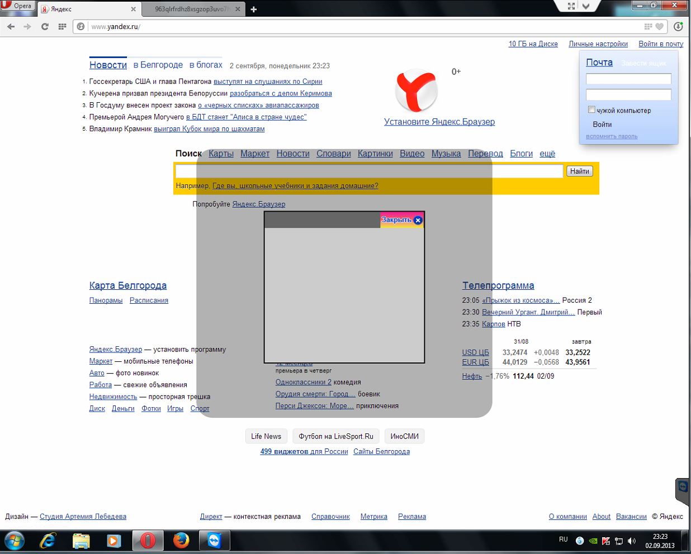Switch to the Яндекс tab
Screen dimensions: 691x554
(x=89, y=9)
